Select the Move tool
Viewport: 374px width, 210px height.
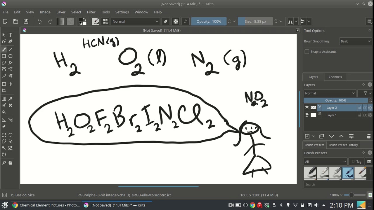11,84
